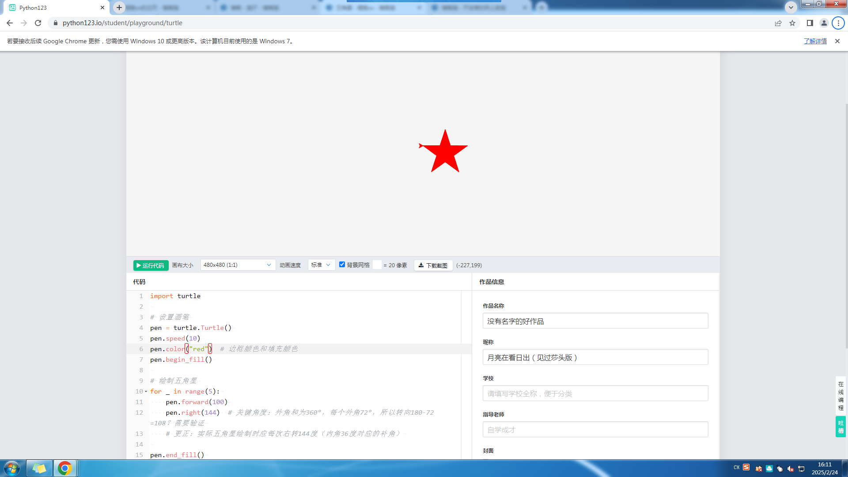Reload the page
The width and height of the screenshot is (848, 477).
(x=38, y=23)
